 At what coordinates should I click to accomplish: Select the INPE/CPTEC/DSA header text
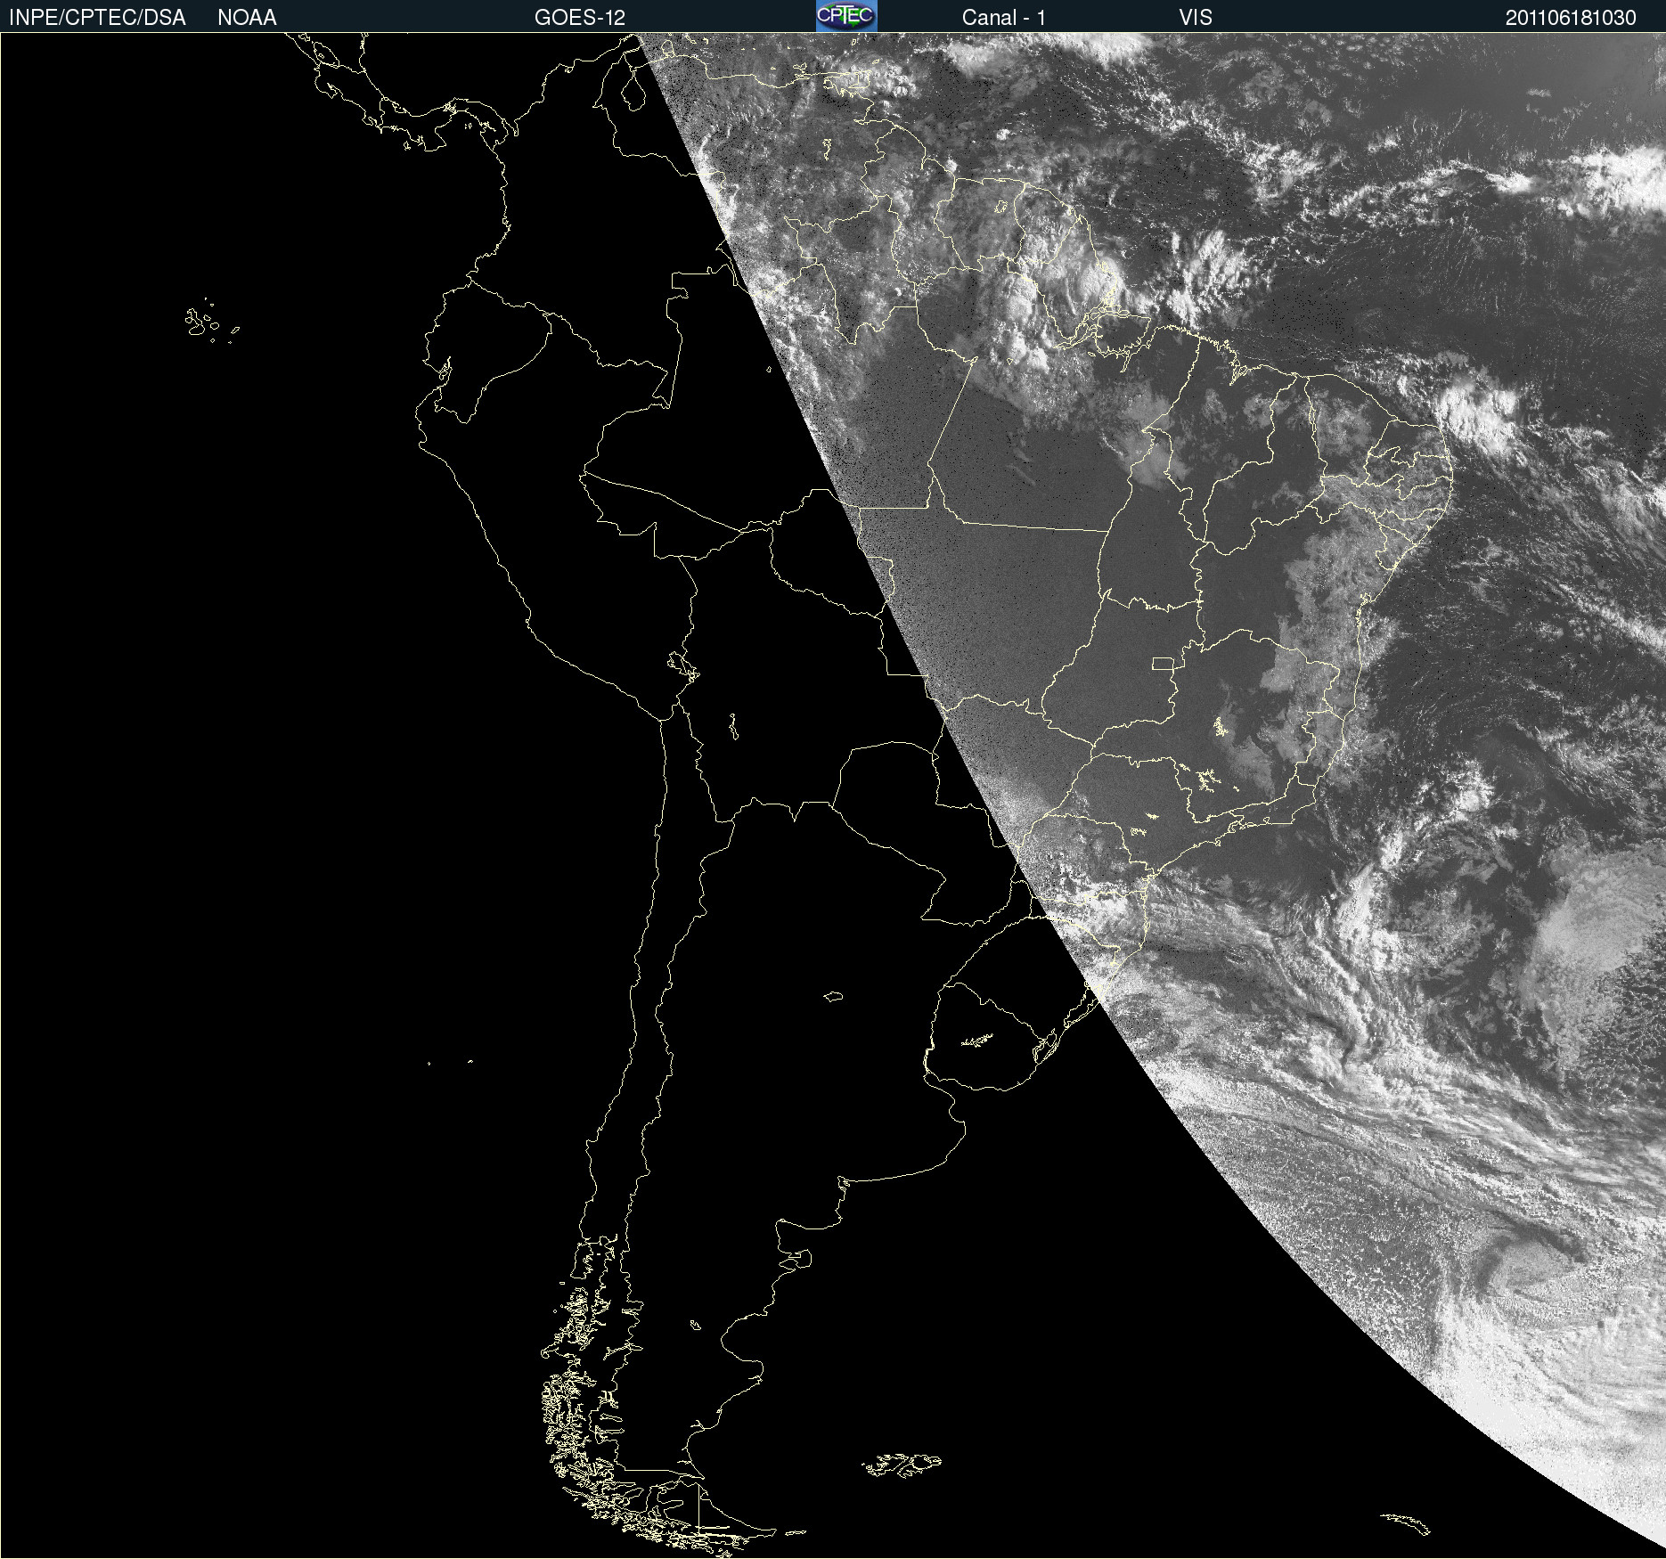97,18
